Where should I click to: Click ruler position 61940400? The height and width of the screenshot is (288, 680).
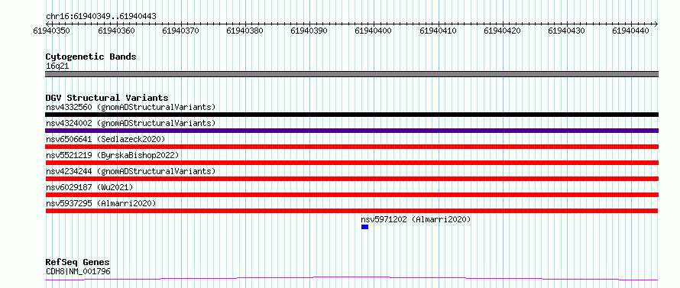point(374,31)
